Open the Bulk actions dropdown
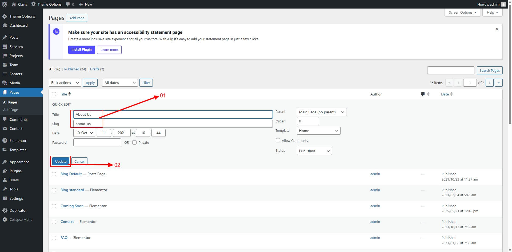 (x=65, y=83)
